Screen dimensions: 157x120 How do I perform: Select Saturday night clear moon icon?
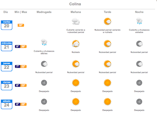[x=139, y=102]
